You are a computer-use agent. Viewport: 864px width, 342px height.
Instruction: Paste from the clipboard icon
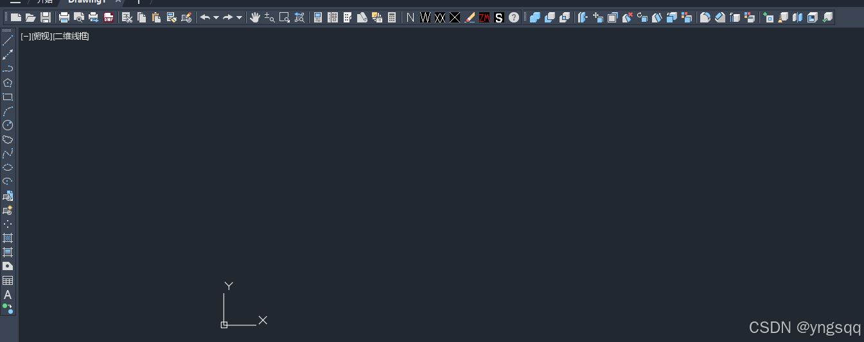pos(157,17)
